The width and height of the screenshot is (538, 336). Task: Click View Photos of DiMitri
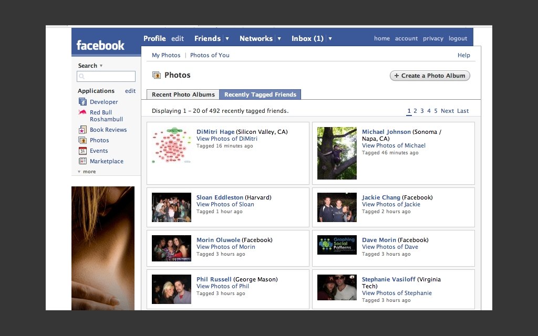(227, 139)
